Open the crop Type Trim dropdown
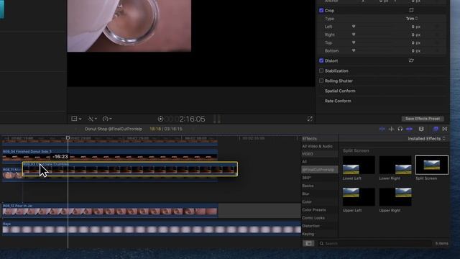This screenshot has width=460, height=259. (x=412, y=19)
